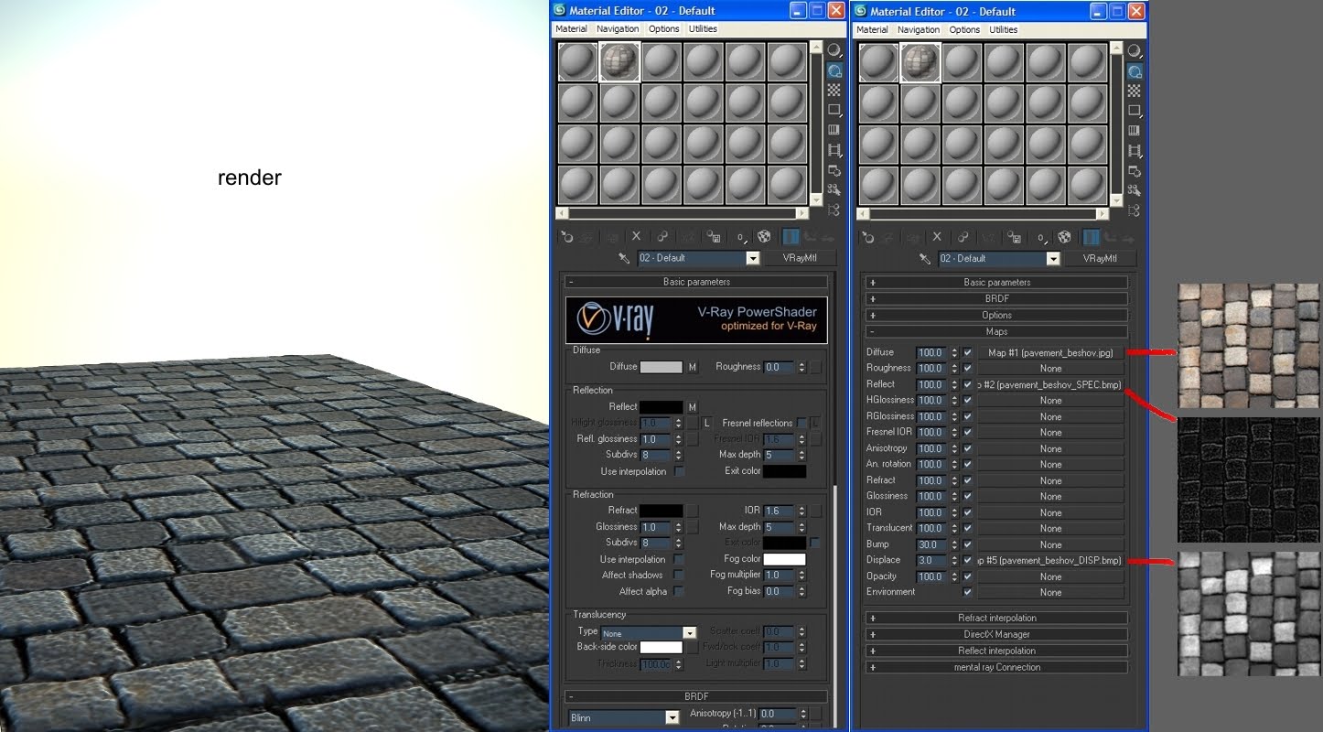Open Material Editor Options icon in left editor
Image resolution: width=1323 pixels, height=732 pixels.
(x=834, y=170)
